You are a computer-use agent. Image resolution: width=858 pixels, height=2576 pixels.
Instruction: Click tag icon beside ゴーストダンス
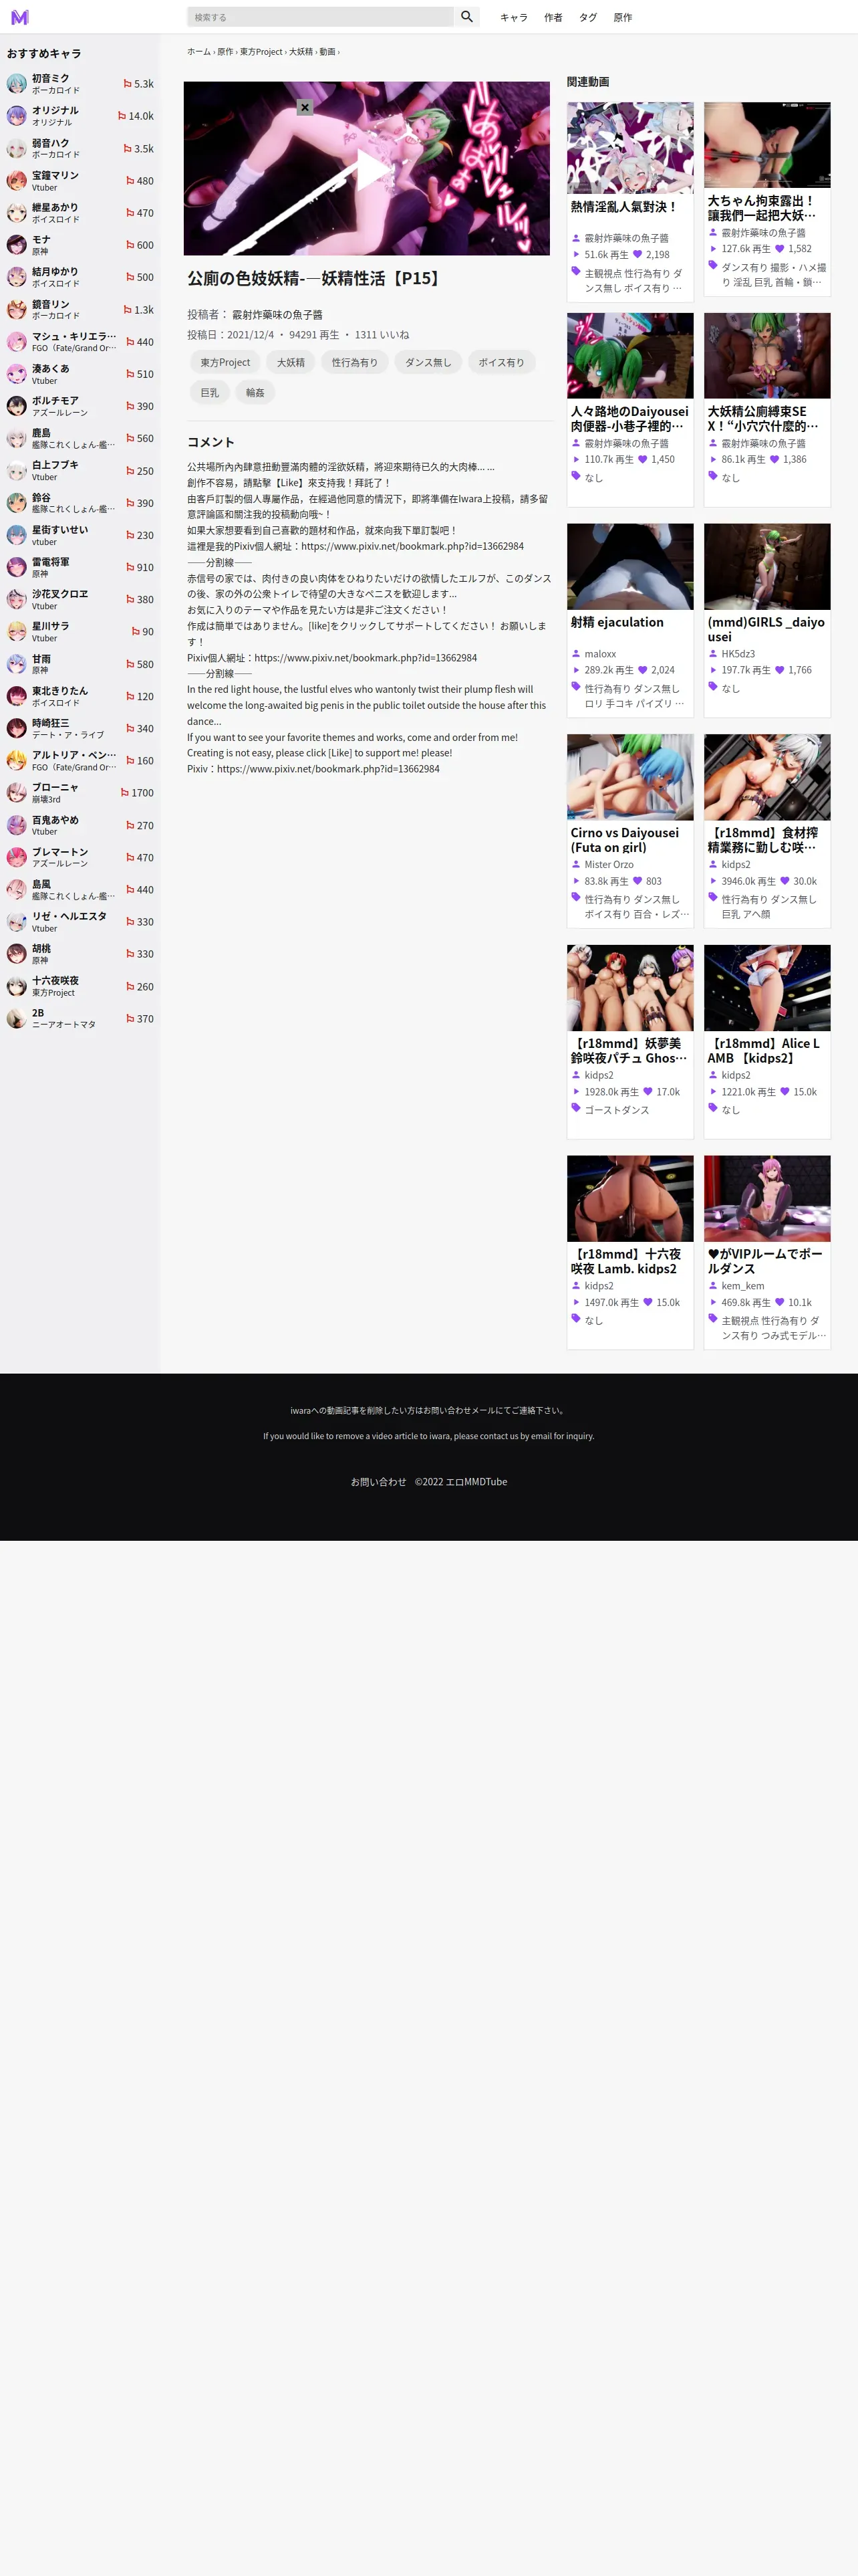tap(575, 1108)
